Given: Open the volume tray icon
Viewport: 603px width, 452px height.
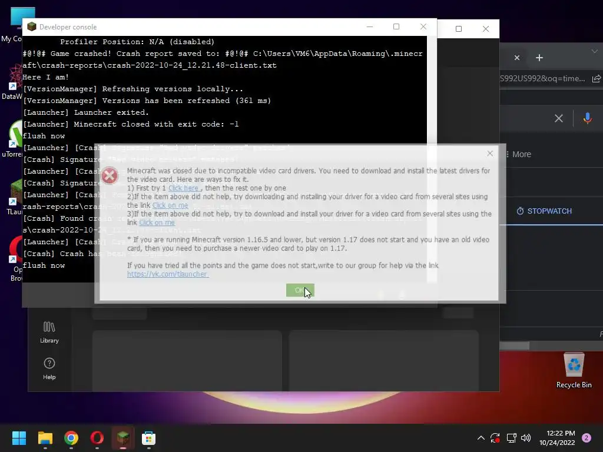Looking at the screenshot, I should pos(526,438).
